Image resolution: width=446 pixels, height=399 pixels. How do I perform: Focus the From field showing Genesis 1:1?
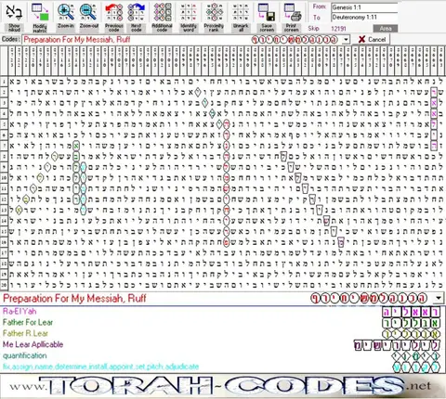coord(364,7)
